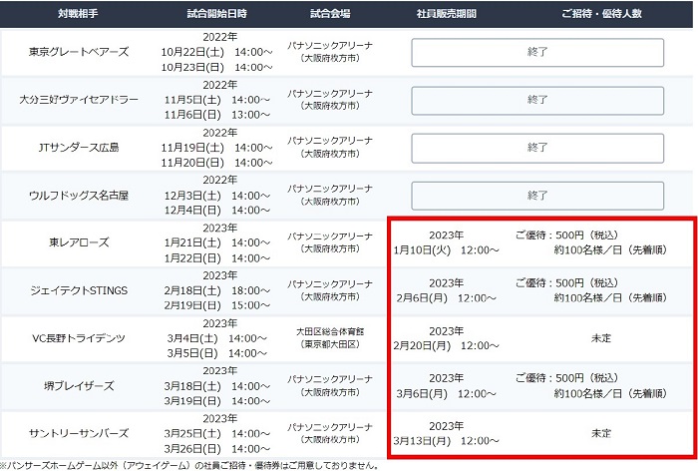
Task: Click the 堺ブレイザーズ opponent cell
Action: pos(79,386)
